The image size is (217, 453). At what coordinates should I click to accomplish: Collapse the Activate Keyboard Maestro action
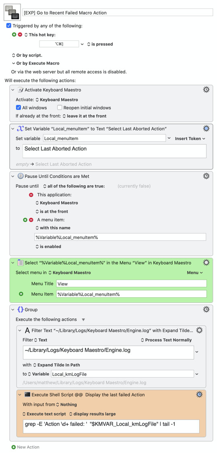point(12,90)
